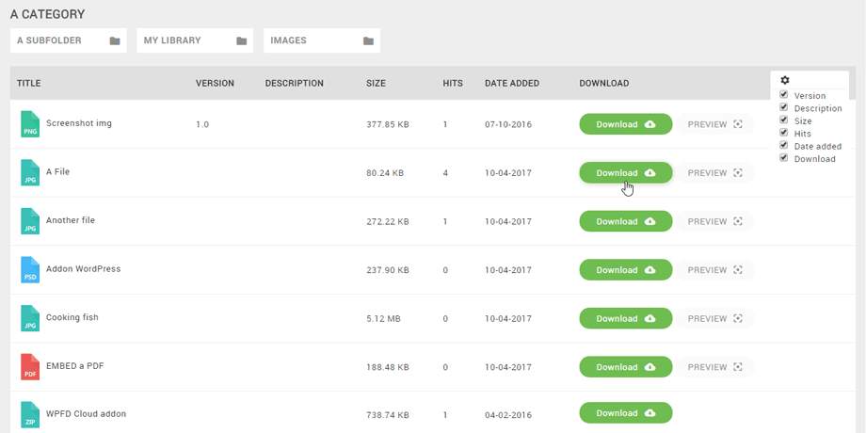The image size is (866, 433).
Task: Click the PNG icon for Screenshot img
Action: (30, 124)
